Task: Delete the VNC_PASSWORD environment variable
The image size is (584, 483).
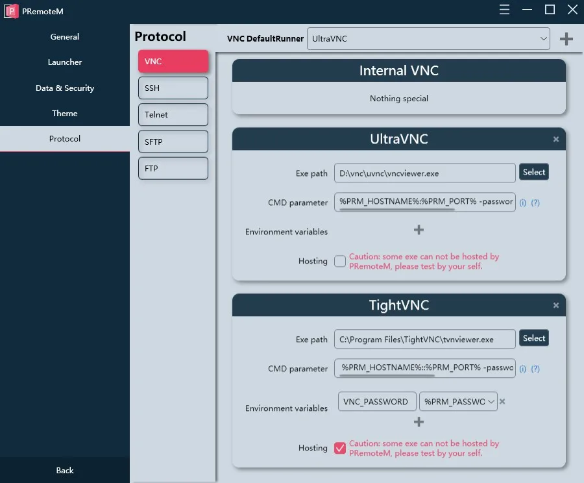Action: tap(502, 401)
